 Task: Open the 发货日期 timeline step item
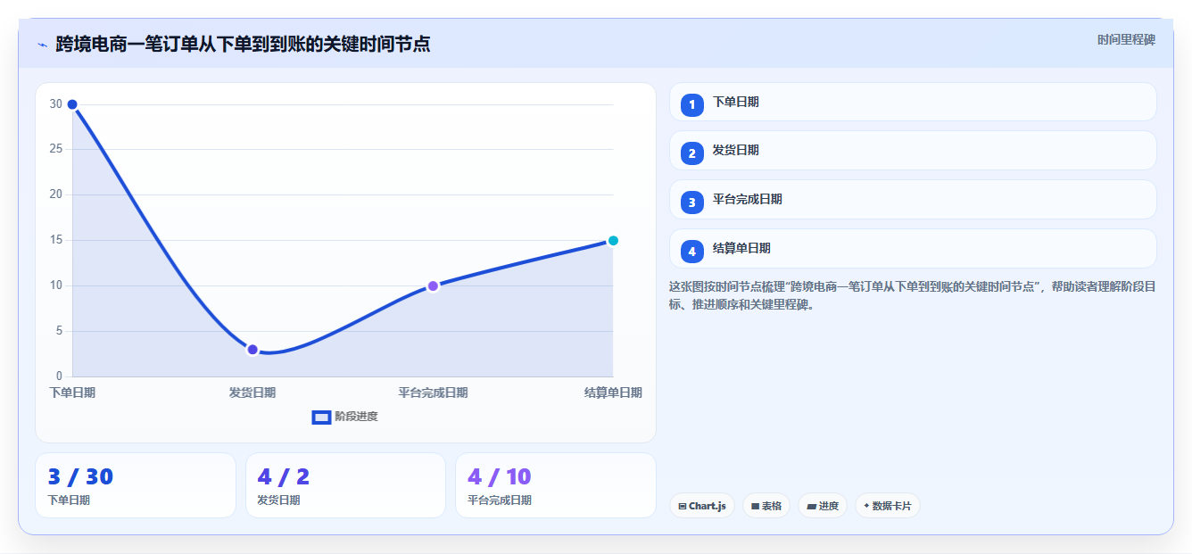(x=913, y=151)
